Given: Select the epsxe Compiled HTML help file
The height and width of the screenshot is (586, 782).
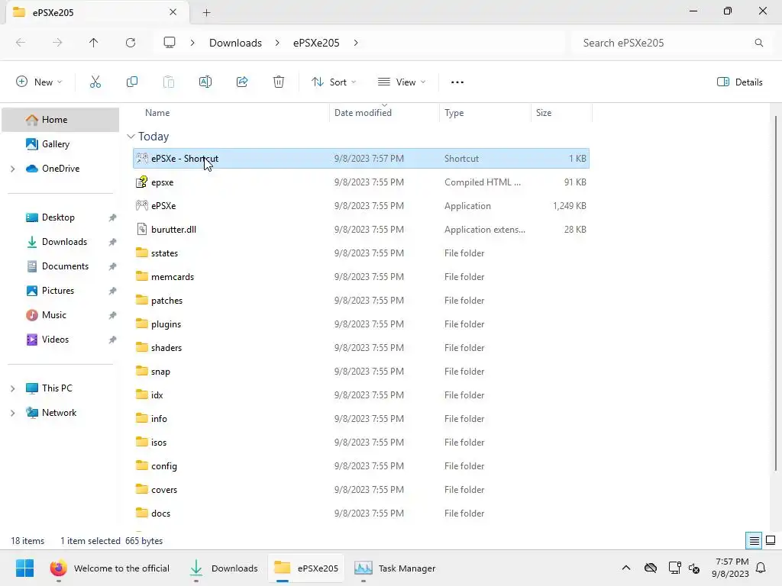Looking at the screenshot, I should [x=361, y=182].
